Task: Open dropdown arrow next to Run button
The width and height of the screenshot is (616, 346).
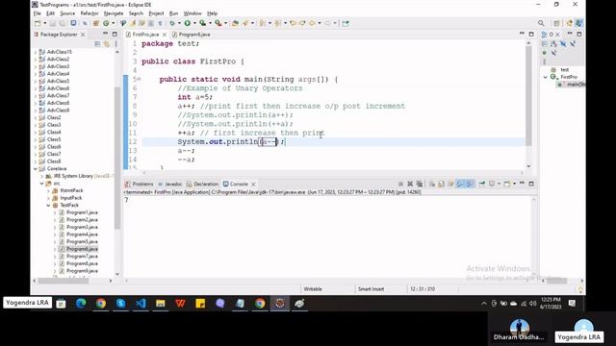Action: pos(194,23)
